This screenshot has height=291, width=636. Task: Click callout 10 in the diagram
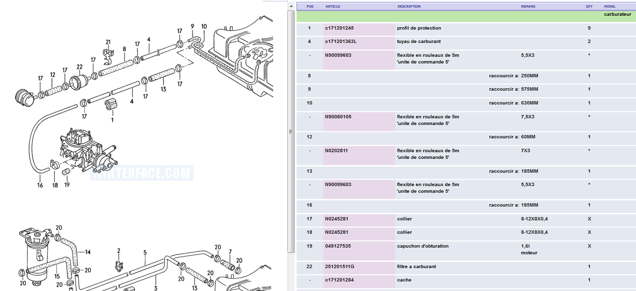(204, 26)
